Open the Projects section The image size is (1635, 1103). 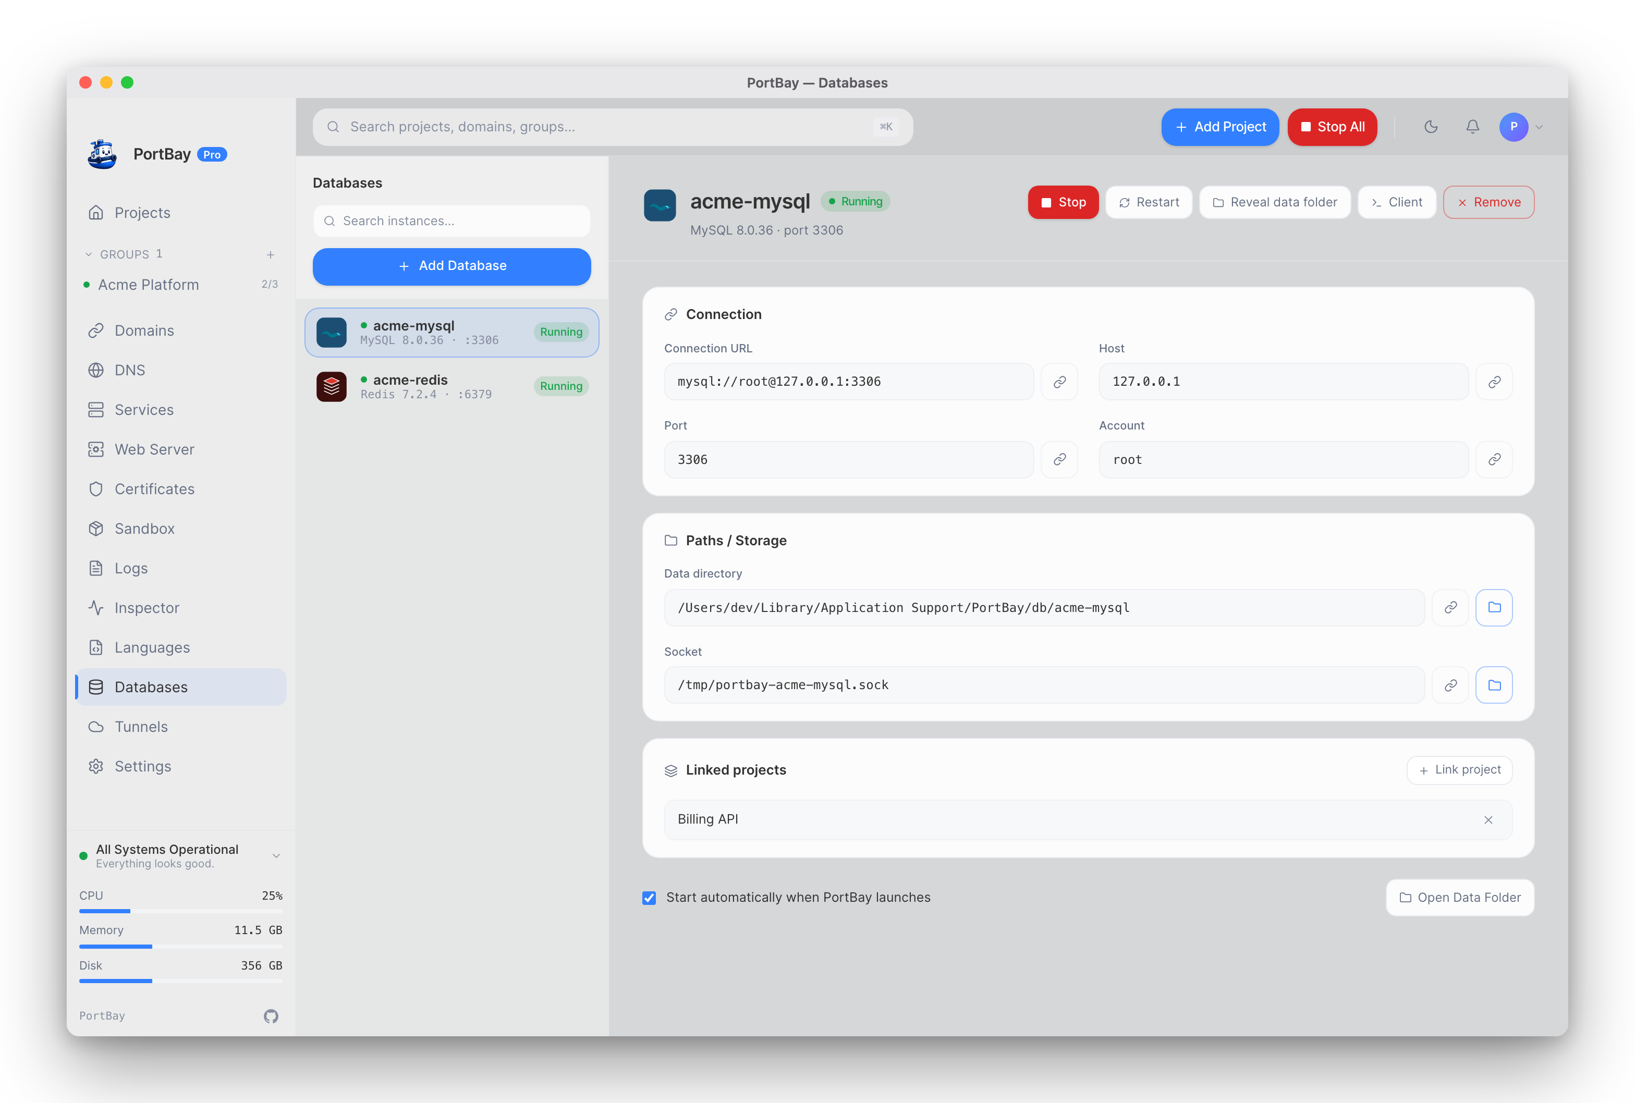181,213
